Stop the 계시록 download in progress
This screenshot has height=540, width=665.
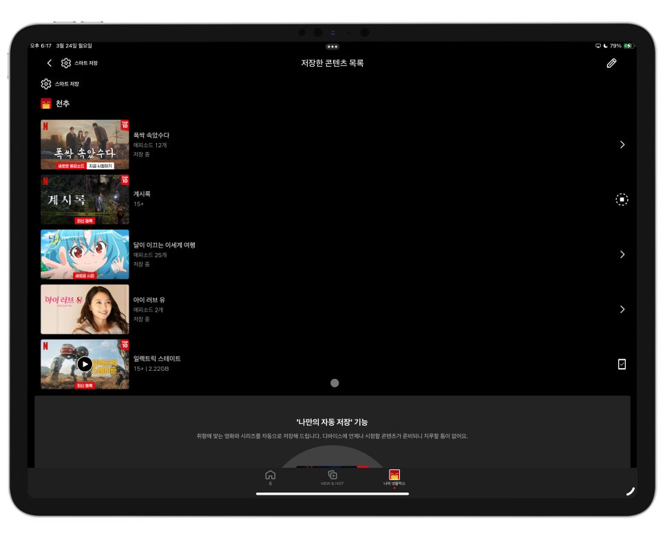pos(622,199)
